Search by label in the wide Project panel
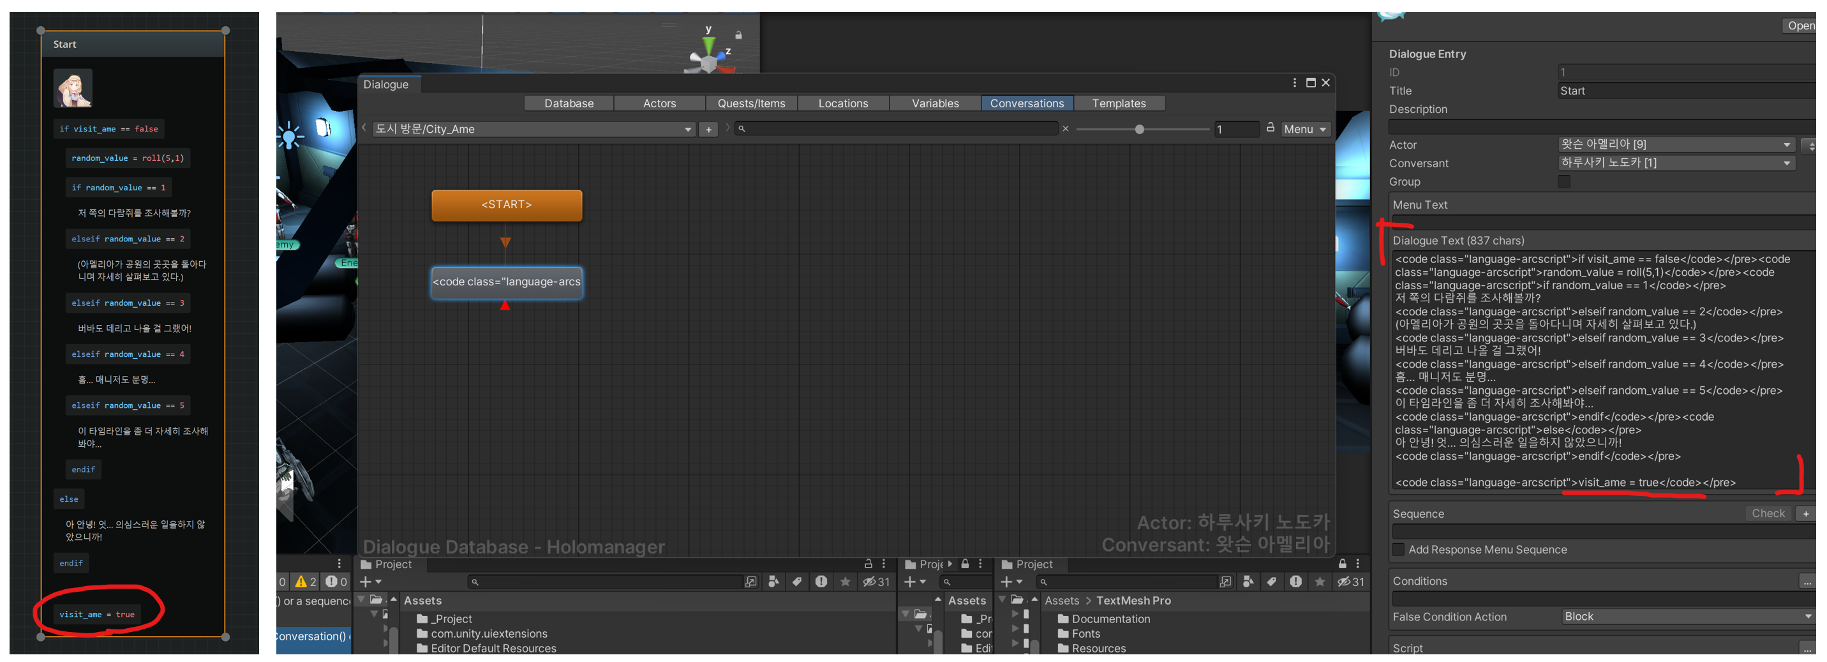This screenshot has height=662, width=1827. (797, 583)
